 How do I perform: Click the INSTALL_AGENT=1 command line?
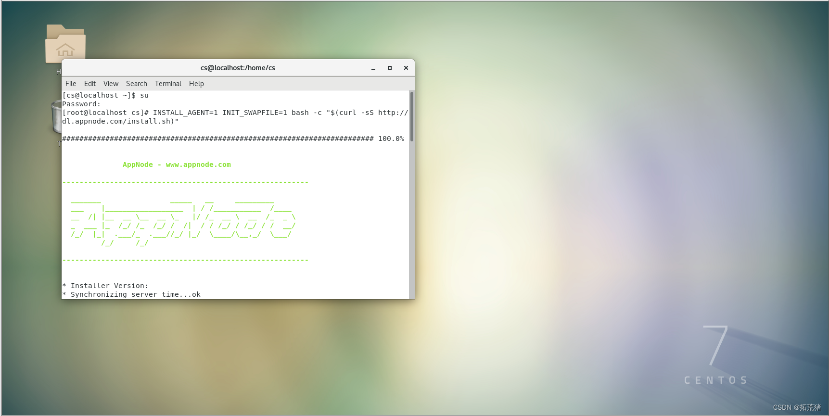(x=235, y=113)
